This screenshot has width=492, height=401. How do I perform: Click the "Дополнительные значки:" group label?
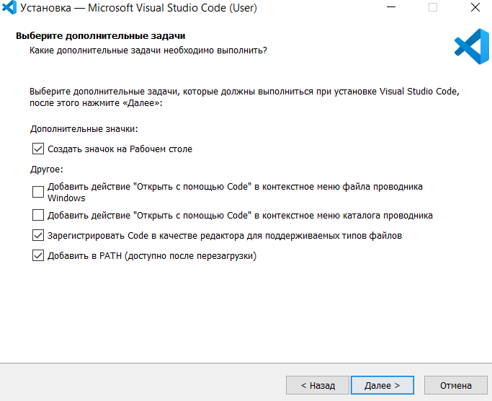pyautogui.click(x=84, y=129)
